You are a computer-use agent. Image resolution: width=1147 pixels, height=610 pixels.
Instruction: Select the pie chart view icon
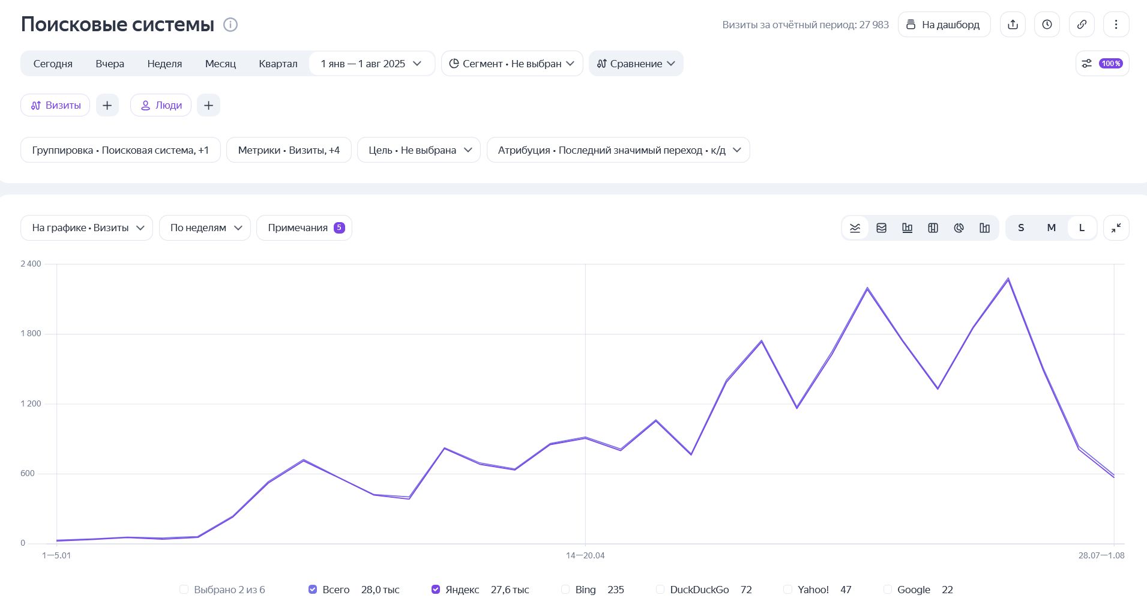point(959,228)
